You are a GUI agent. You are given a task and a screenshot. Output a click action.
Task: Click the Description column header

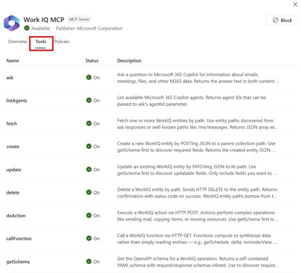129,61
